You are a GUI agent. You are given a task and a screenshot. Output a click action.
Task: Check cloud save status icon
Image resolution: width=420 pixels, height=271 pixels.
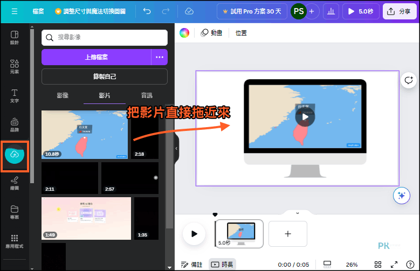coord(189,11)
